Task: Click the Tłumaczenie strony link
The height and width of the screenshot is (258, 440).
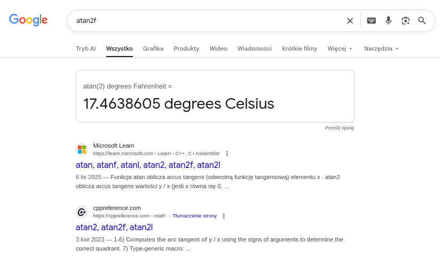Action: [194, 216]
